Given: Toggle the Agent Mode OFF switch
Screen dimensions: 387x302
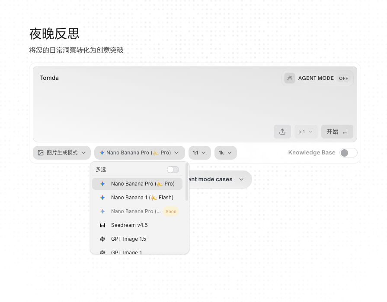Looking at the screenshot, I should (x=343, y=78).
